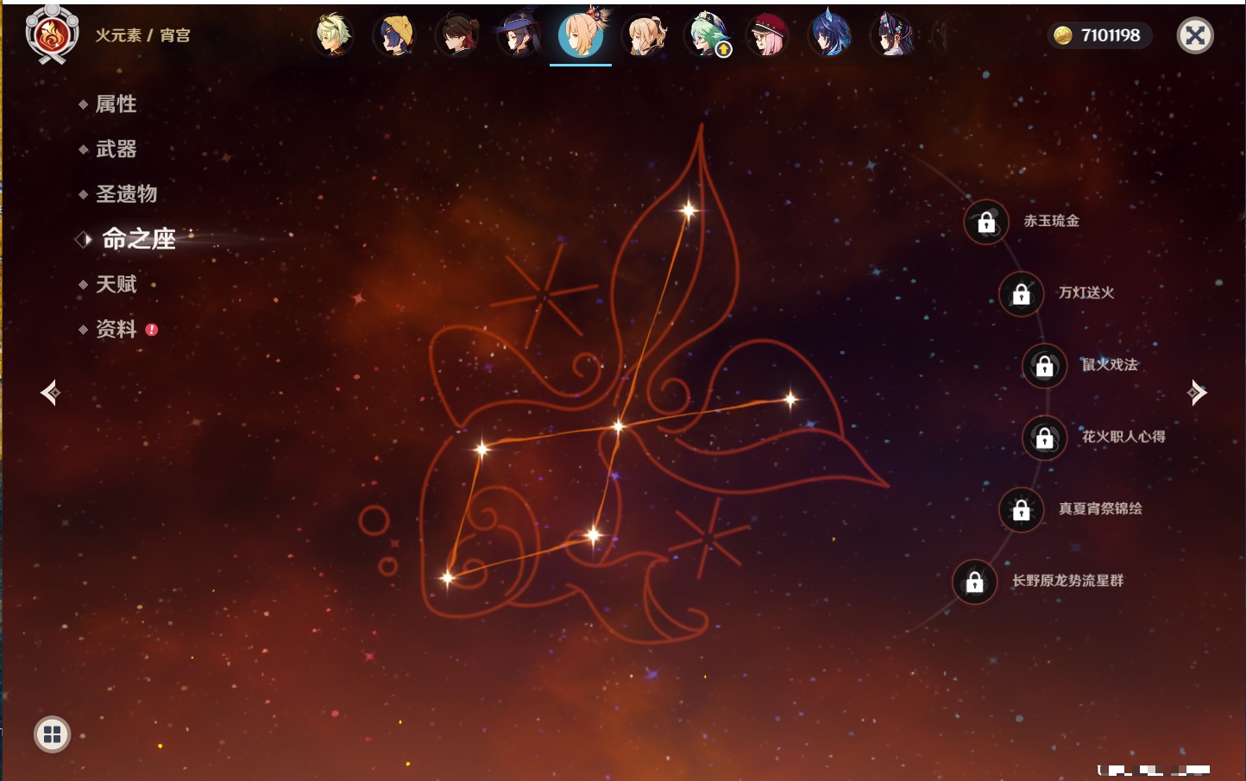Select Mona's witch-hat avatar
Viewport: 1246px width, 781px height.
(x=519, y=35)
